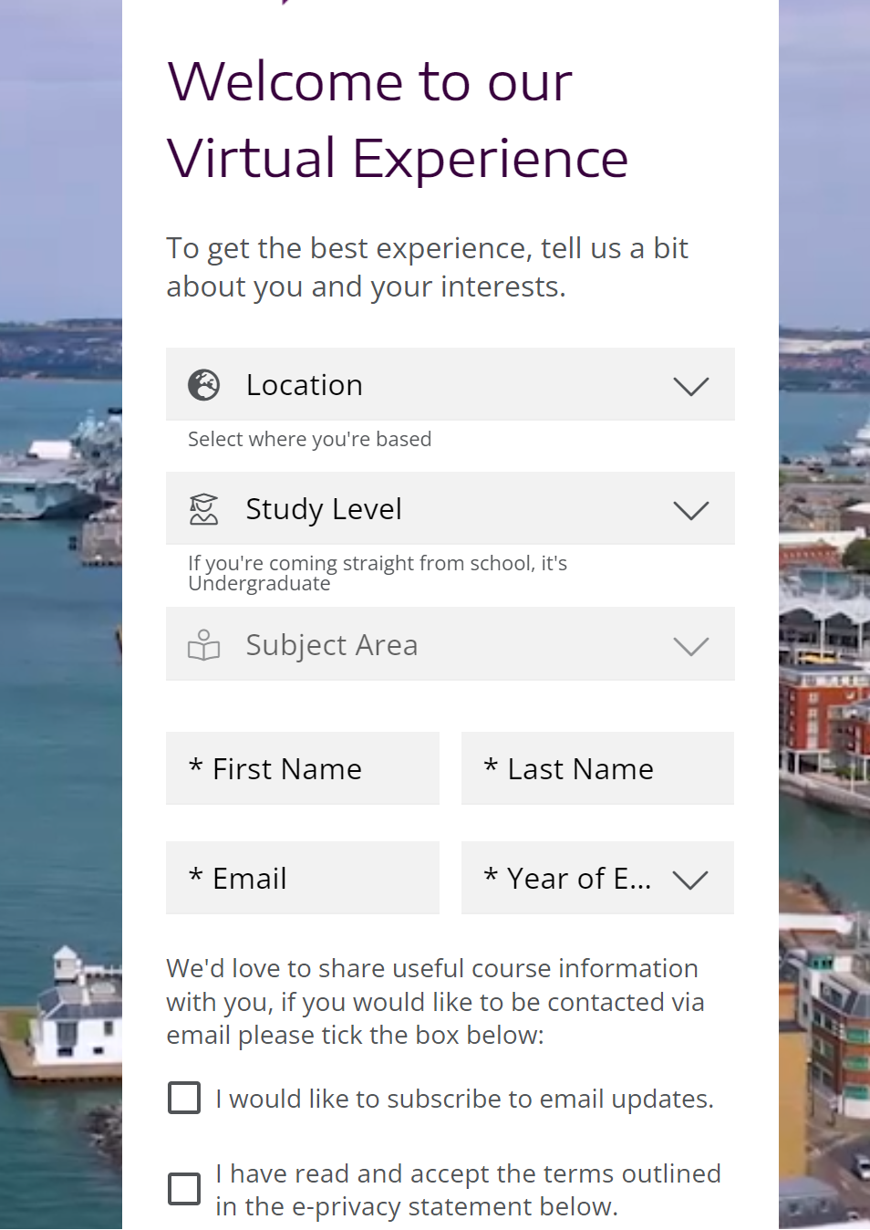Screen dimensions: 870x1230
Task: Open the Location dropdown field
Action: coord(451,384)
